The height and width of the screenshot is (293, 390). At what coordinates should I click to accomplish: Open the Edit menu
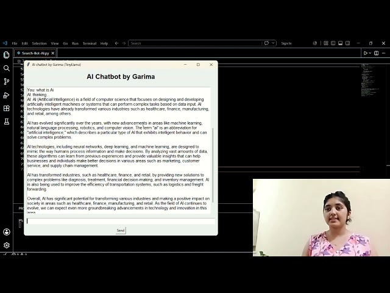coord(24,43)
